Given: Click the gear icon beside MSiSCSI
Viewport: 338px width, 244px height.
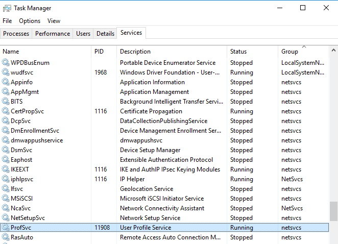Looking at the screenshot, I should (6, 198).
